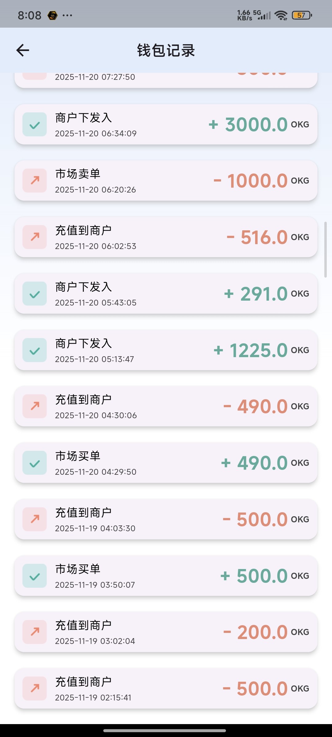Open the +3000.0 OKG 商户下发入 record
This screenshot has height=737, width=332.
(x=166, y=124)
